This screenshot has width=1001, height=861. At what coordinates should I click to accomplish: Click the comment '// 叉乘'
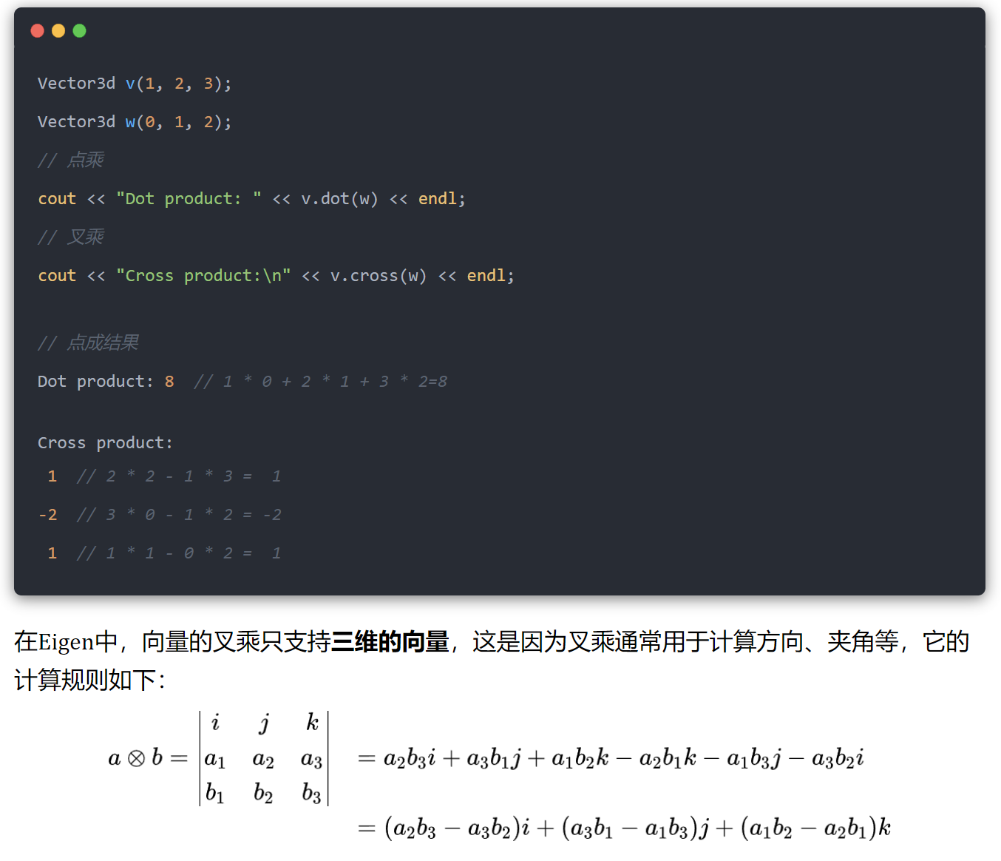(71, 237)
